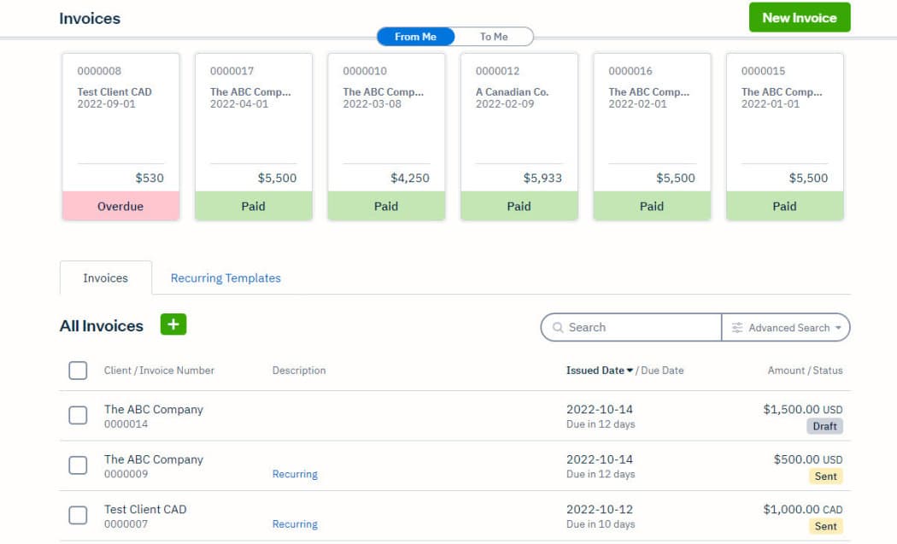Open the paid invoice card 0000017
The image size is (897, 544).
click(x=253, y=132)
